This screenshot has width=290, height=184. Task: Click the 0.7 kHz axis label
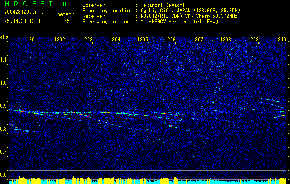4,152
